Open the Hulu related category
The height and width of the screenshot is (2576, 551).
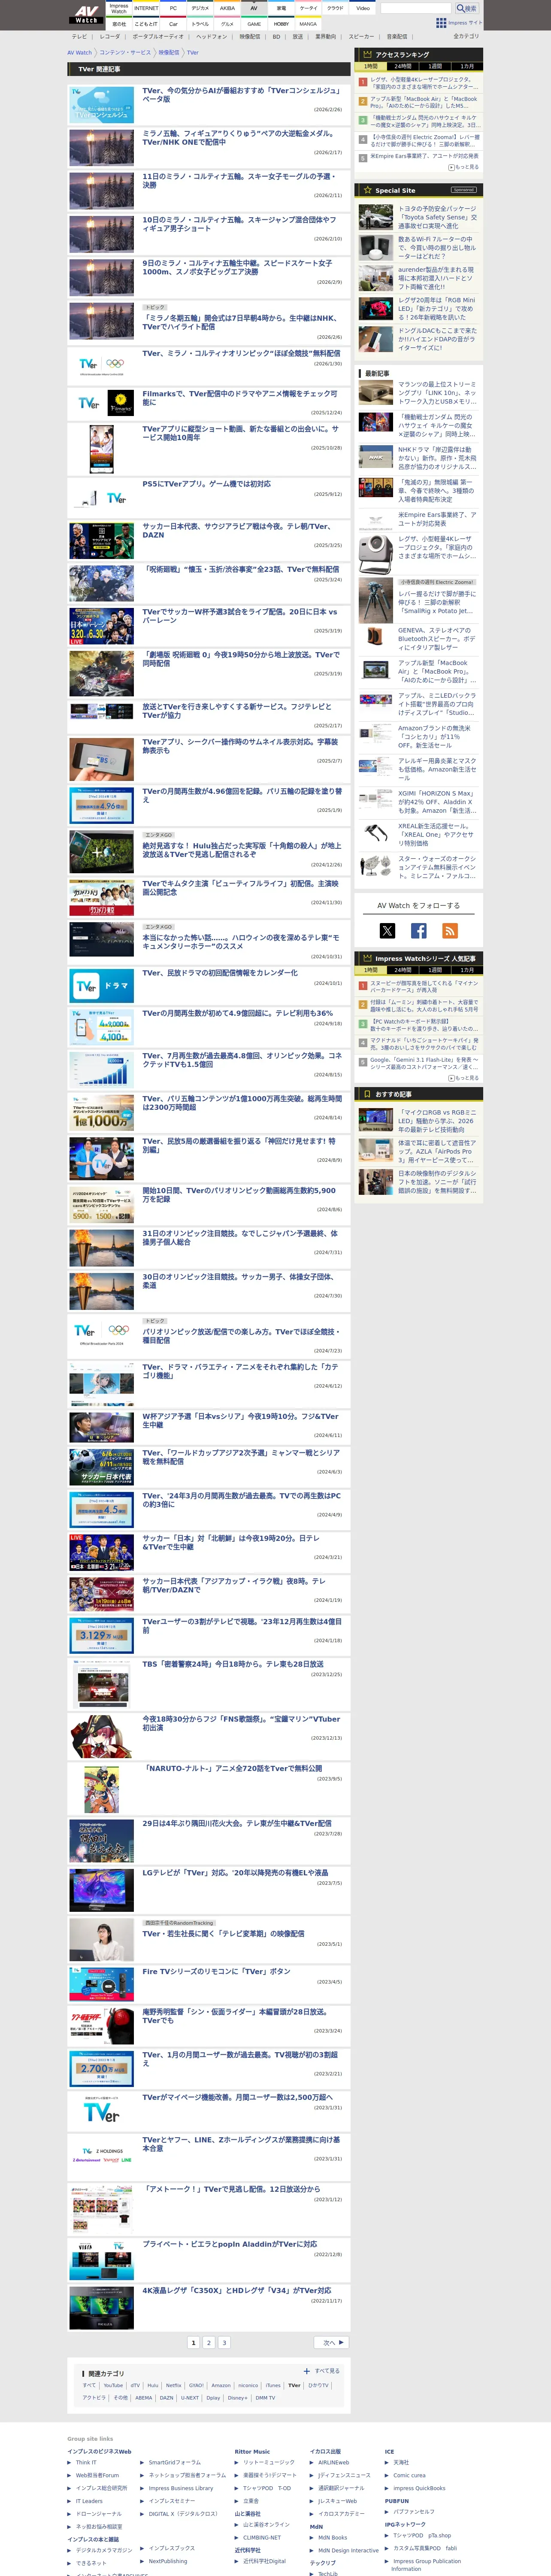pos(153,2385)
